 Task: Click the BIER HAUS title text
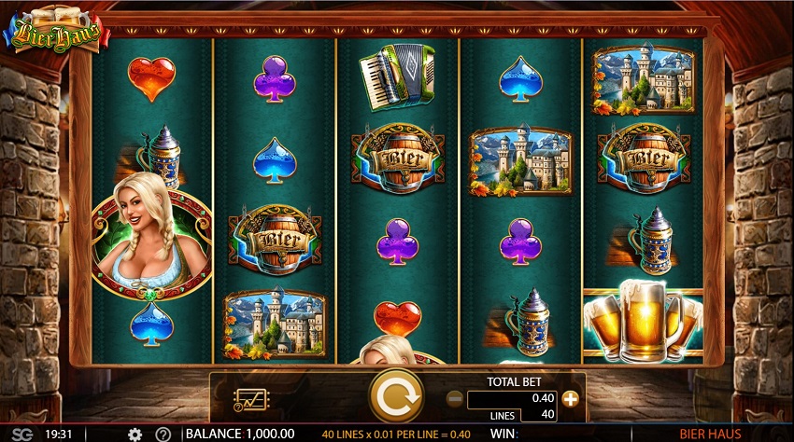pyautogui.click(x=710, y=434)
